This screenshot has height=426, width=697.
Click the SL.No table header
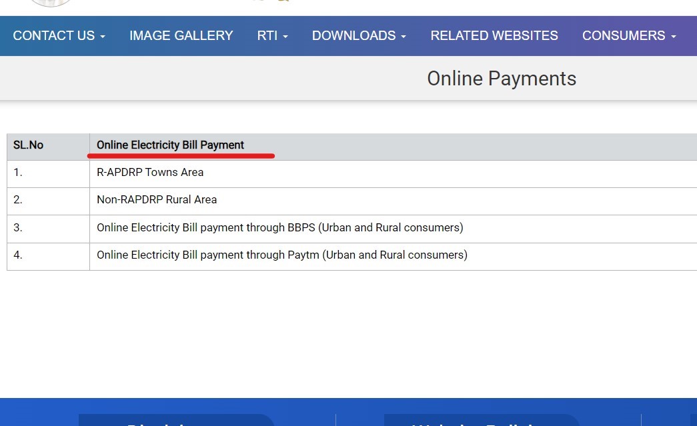click(x=28, y=145)
